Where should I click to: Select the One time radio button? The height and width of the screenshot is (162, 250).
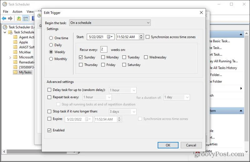click(x=51, y=38)
